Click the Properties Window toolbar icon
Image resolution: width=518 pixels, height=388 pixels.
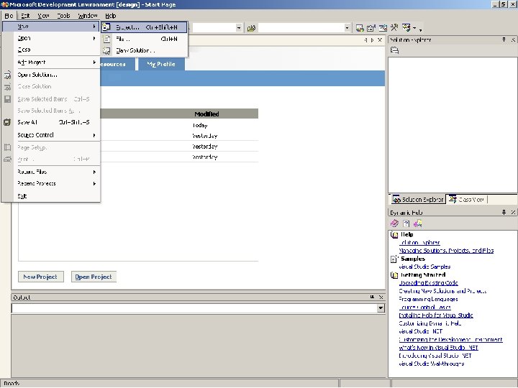pyautogui.click(x=371, y=28)
